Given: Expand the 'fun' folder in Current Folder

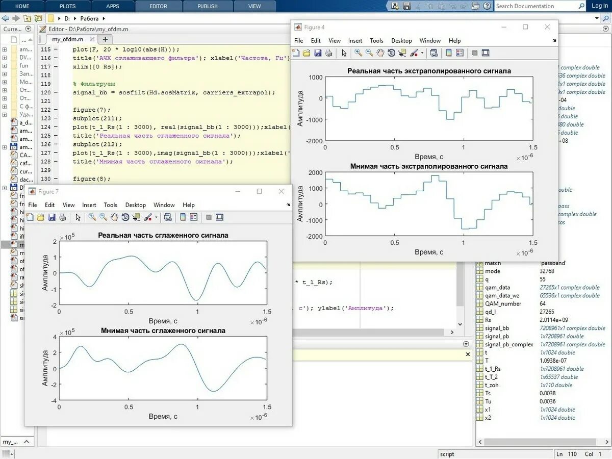Looking at the screenshot, I should point(5,66).
